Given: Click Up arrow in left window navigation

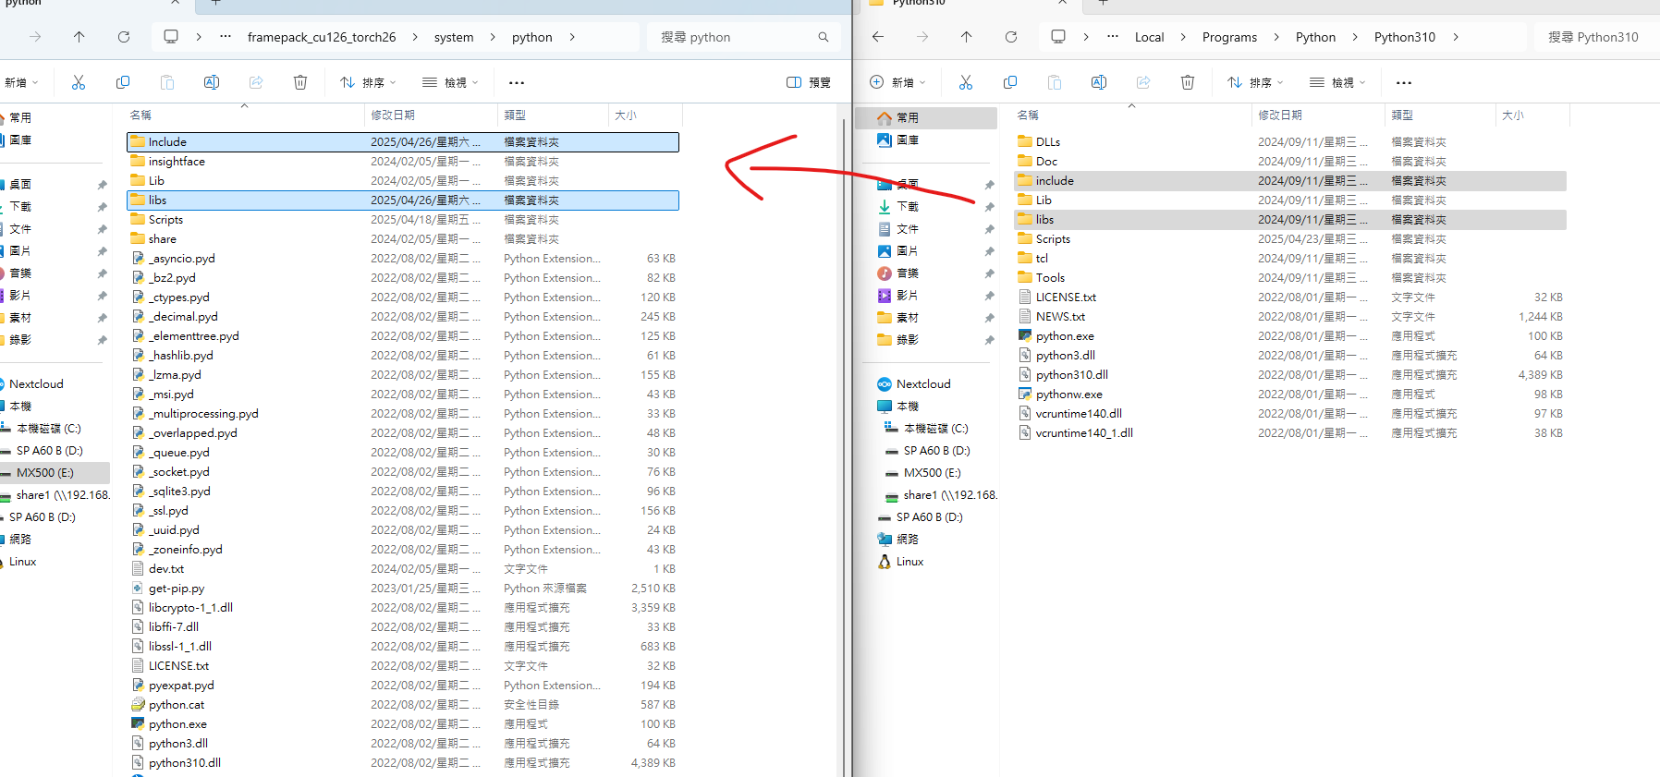Looking at the screenshot, I should pos(79,37).
